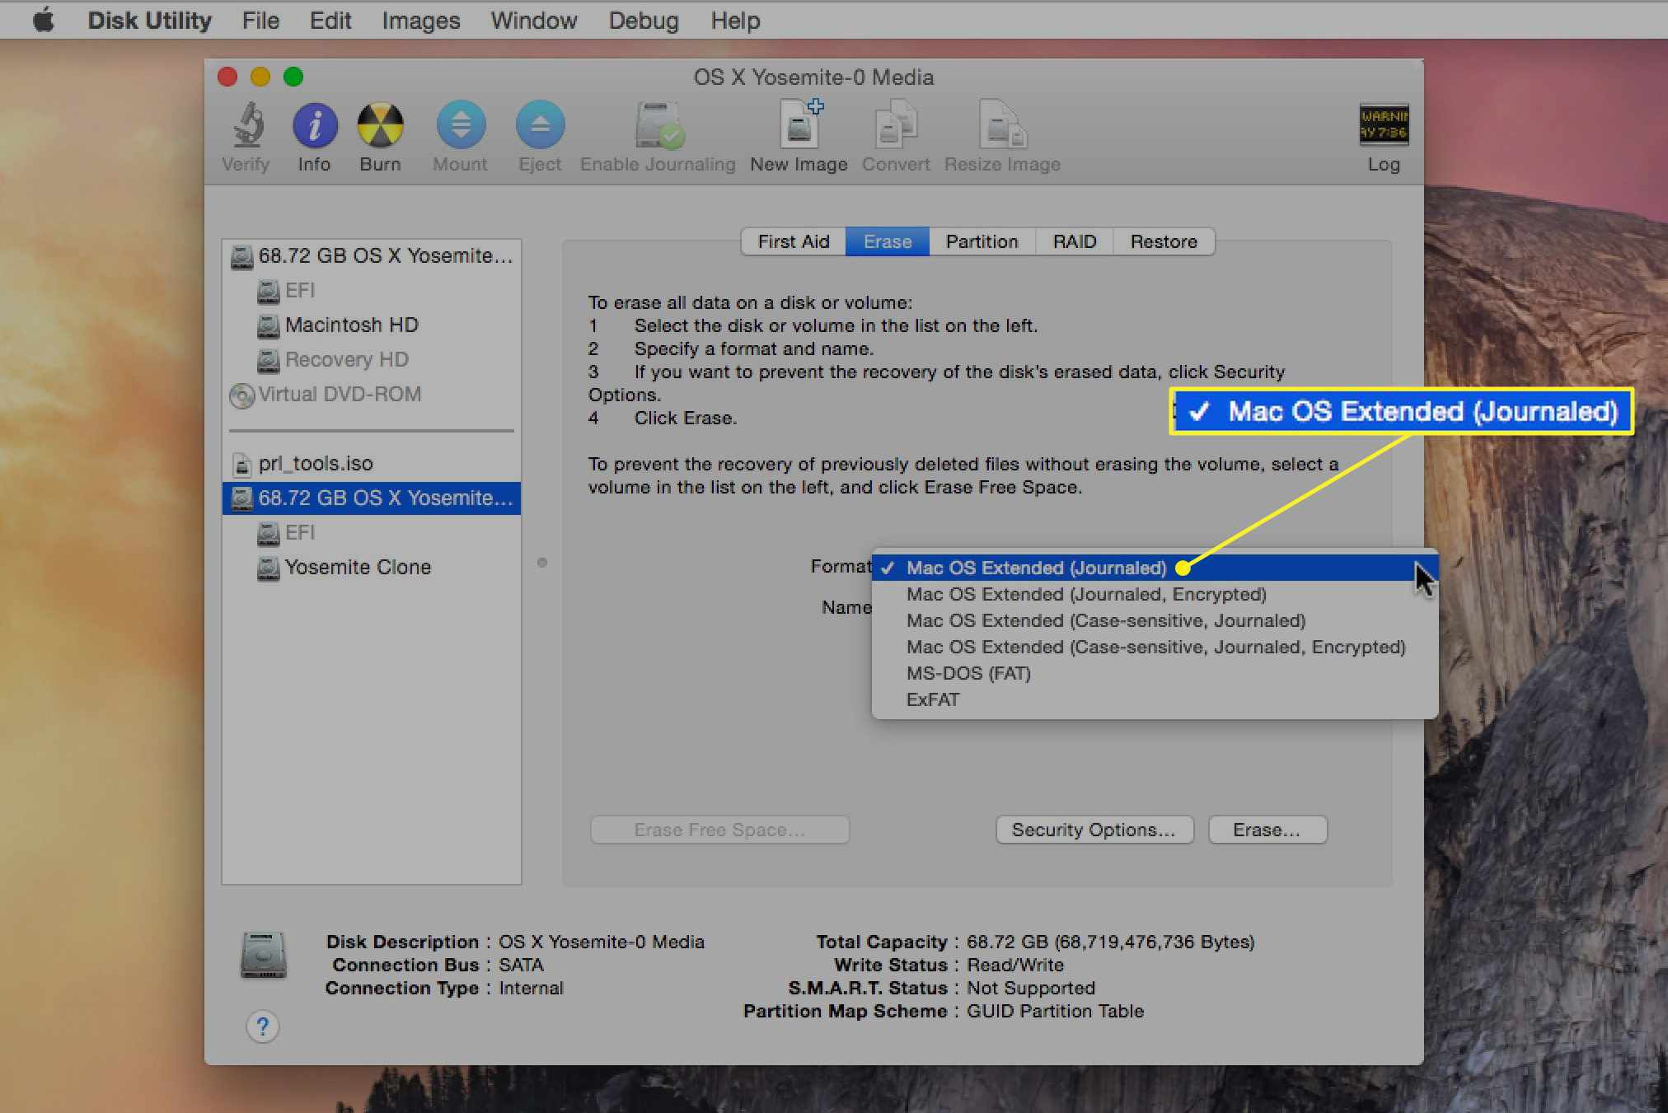Click the Erase... button
This screenshot has width=1668, height=1113.
[1267, 830]
